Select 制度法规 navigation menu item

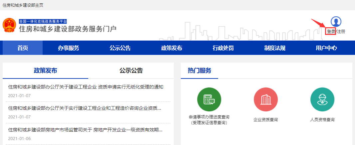pyautogui.click(x=275, y=48)
